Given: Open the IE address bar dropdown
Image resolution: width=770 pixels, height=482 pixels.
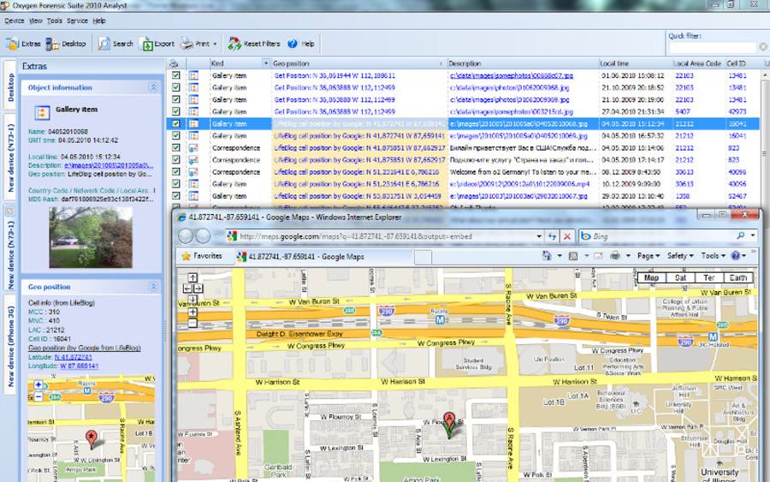Looking at the screenshot, I should pos(539,236).
